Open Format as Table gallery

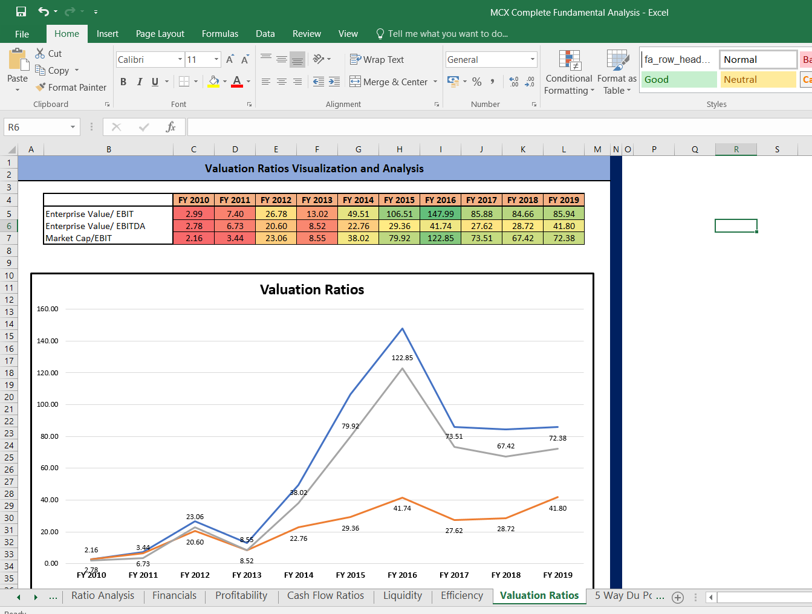coord(617,73)
